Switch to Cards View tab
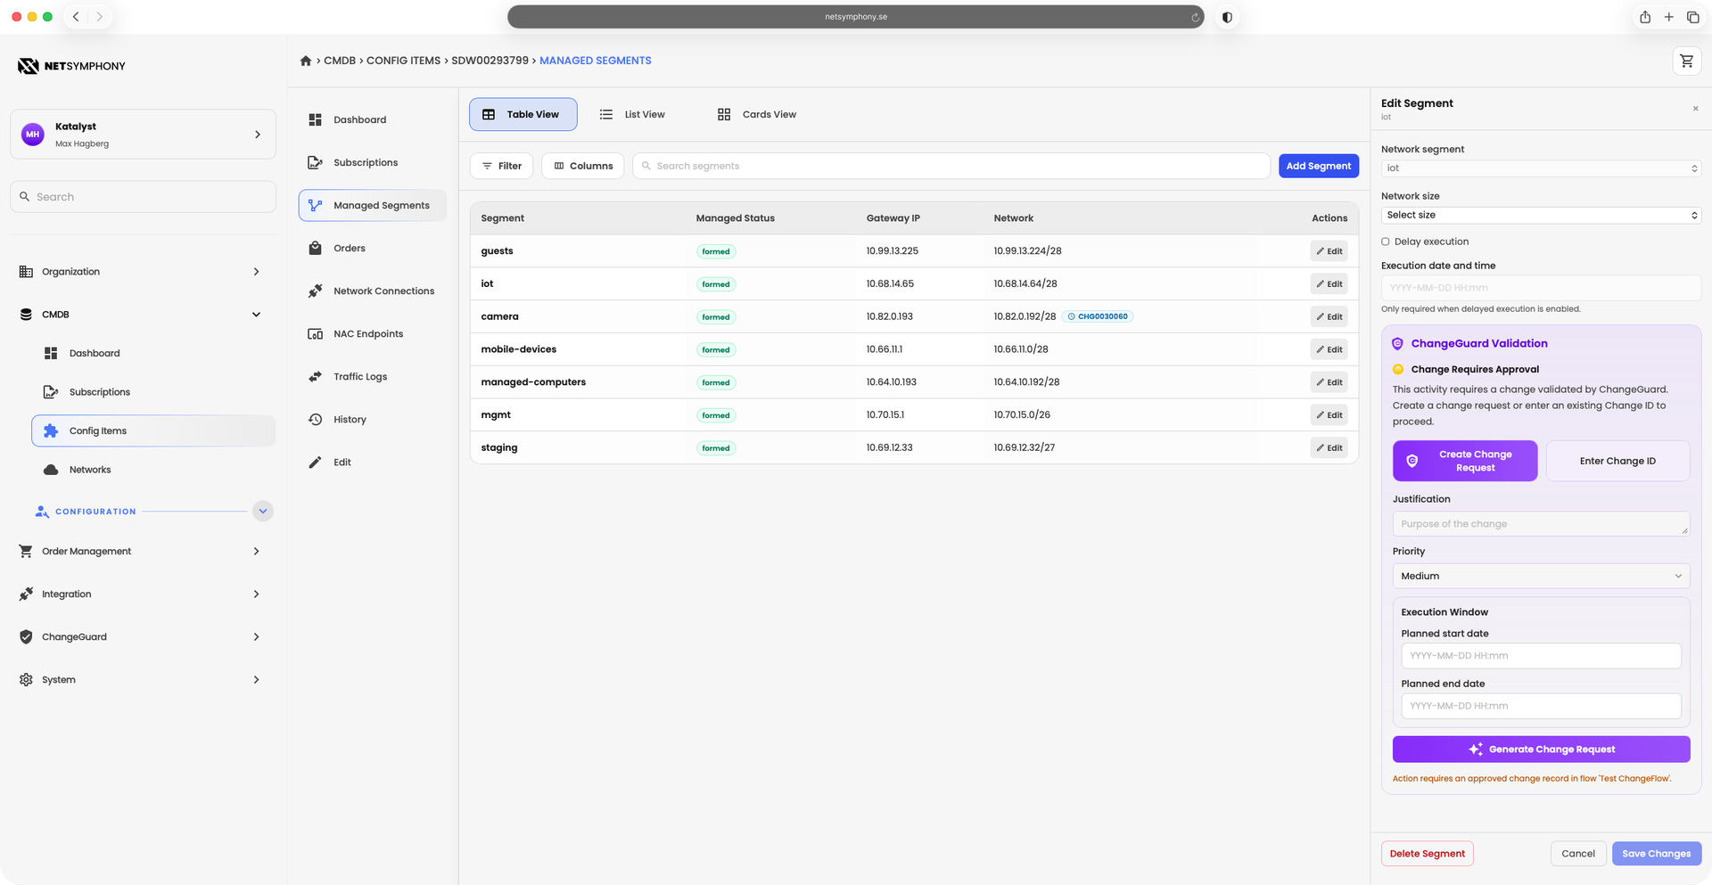Viewport: 1712px width, 885px height. 757,114
